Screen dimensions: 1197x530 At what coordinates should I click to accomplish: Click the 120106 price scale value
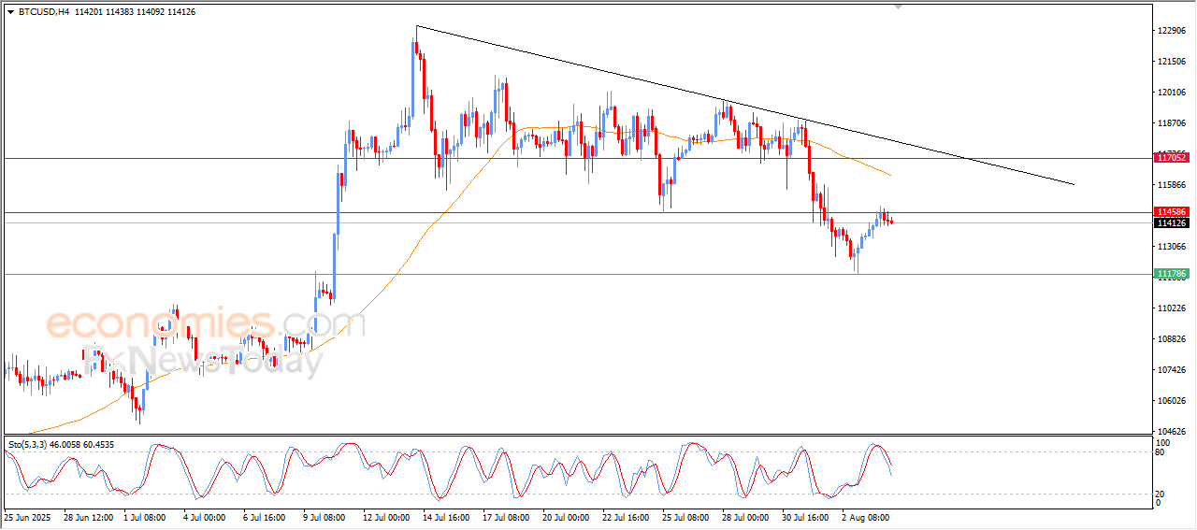pos(1173,93)
